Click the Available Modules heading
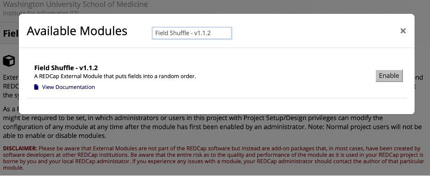Screen dimensions: 430x176 (77, 31)
